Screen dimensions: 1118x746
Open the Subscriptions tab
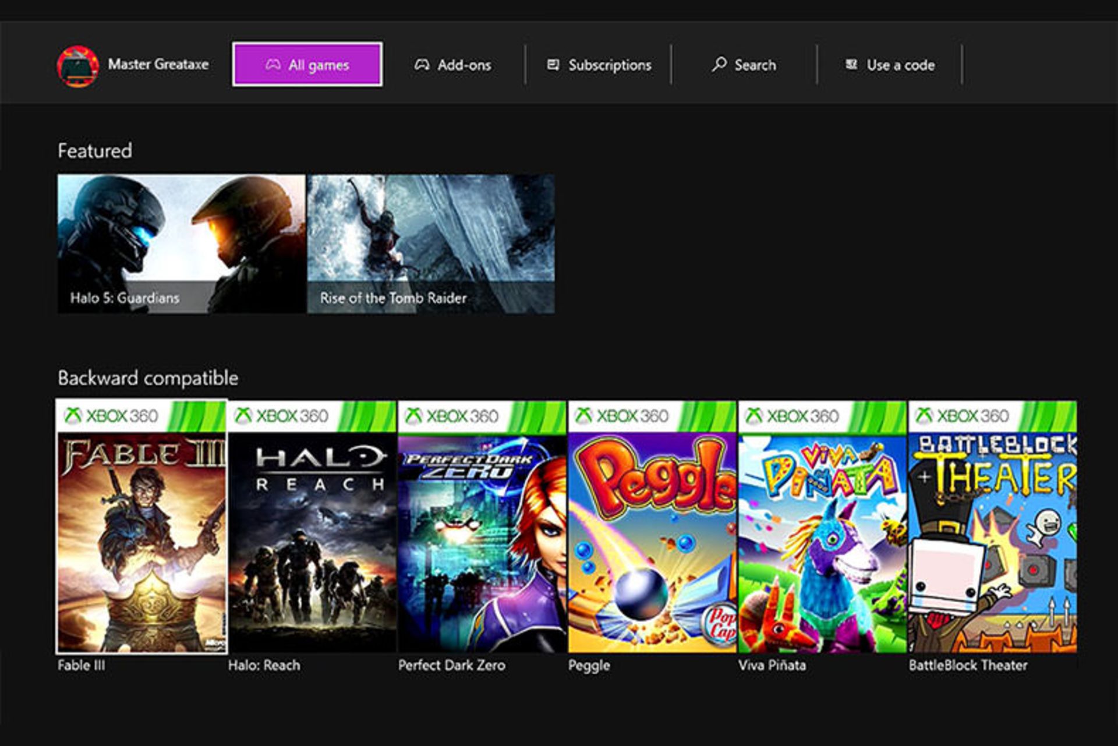[599, 65]
